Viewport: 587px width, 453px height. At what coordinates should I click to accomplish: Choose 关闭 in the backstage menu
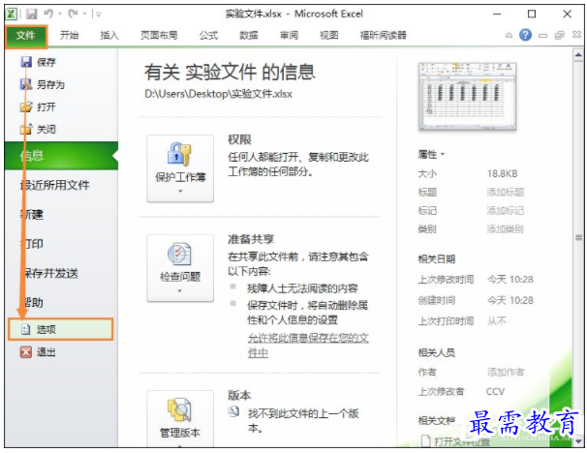38,130
